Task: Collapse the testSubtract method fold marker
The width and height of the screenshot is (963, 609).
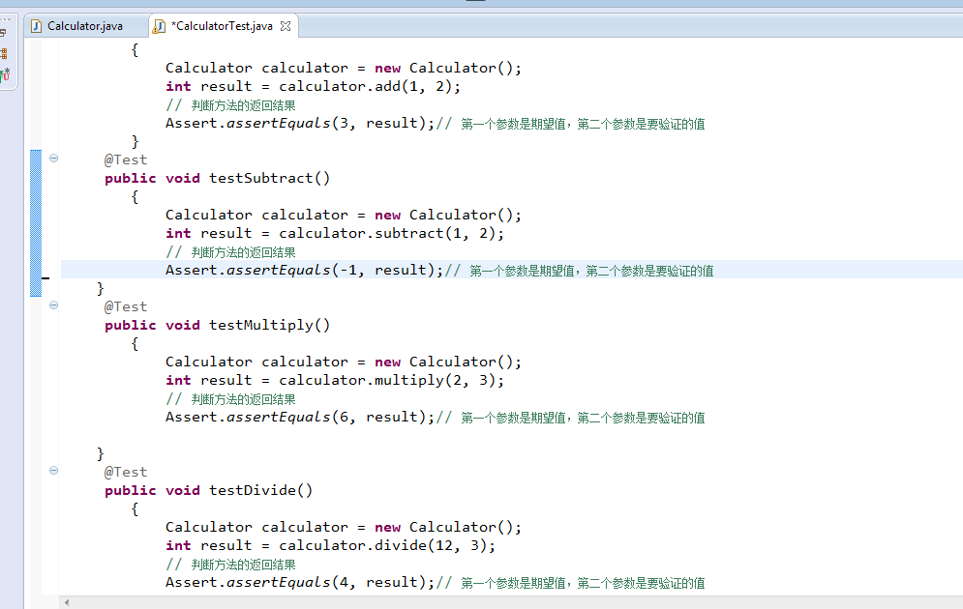Action: click(53, 159)
